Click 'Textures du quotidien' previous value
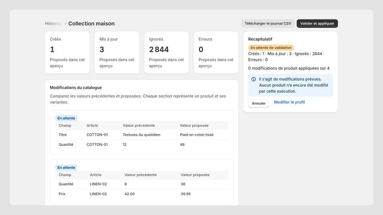383x215 pixels. [141, 135]
